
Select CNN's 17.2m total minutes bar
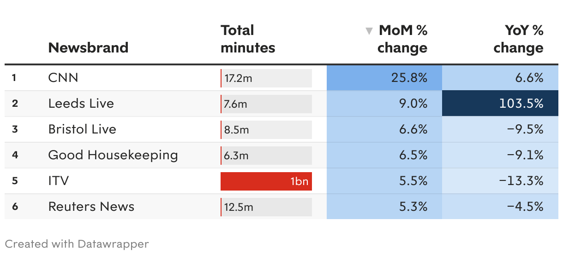pos(266,78)
